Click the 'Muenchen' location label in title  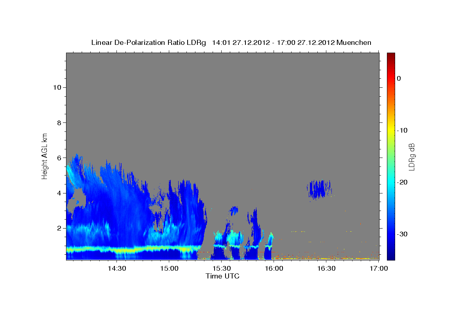coord(354,43)
